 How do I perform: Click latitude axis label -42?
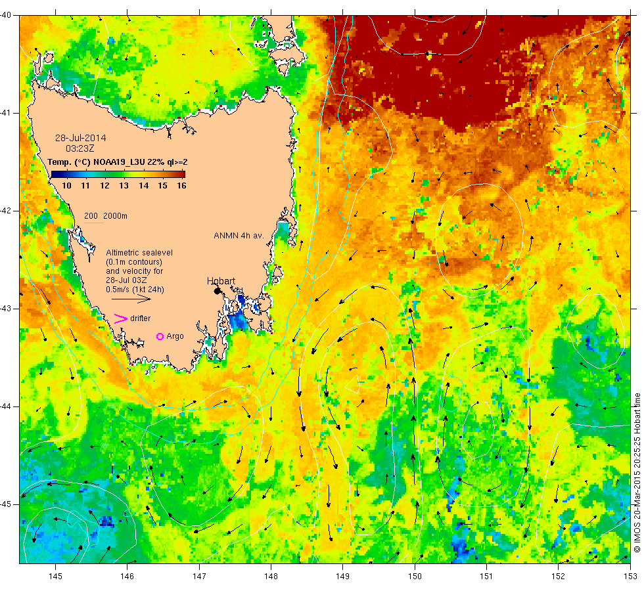6,211
